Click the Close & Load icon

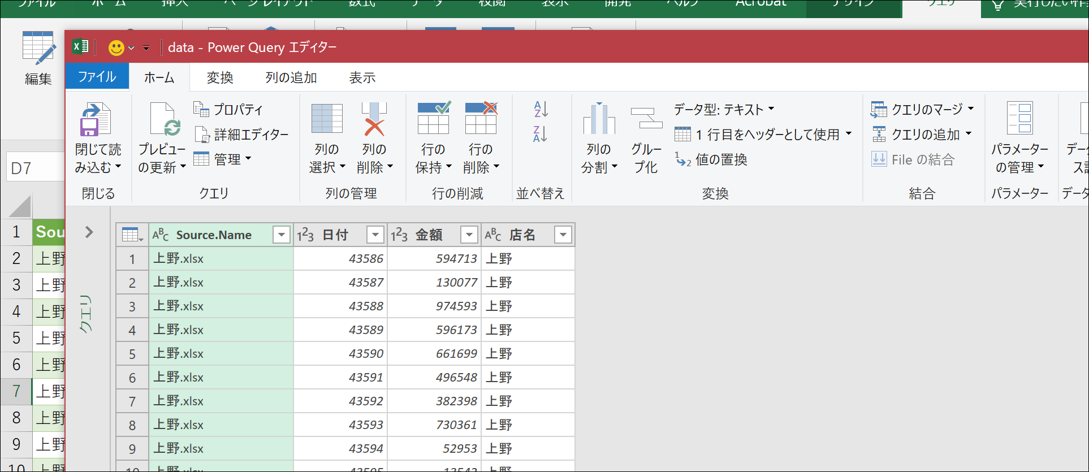coord(95,119)
